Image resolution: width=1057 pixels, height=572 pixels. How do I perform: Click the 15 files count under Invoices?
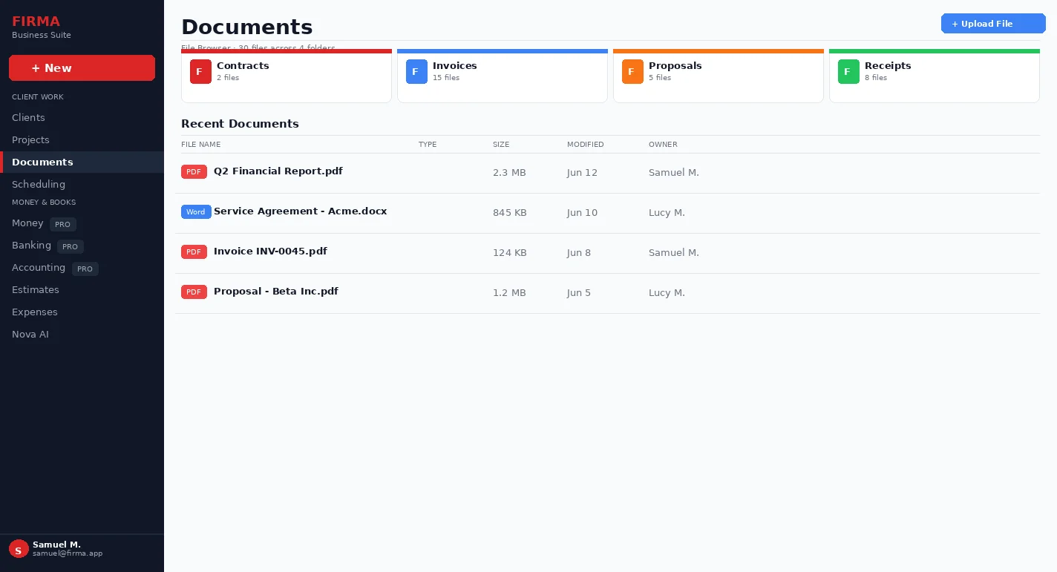tap(446, 78)
